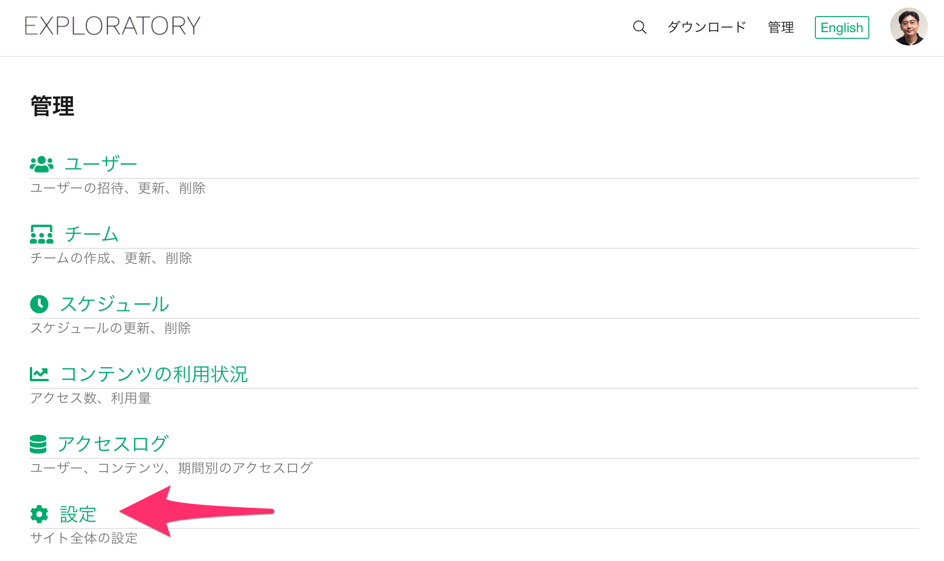Click the database icon for アクセスログ
This screenshot has height=561, width=944.
pos(38,444)
